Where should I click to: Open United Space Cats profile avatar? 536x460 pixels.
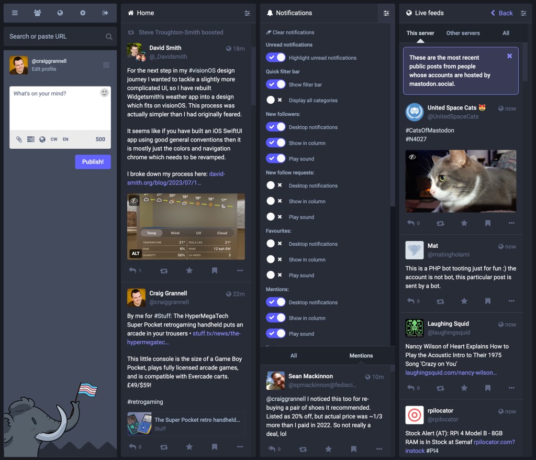click(x=415, y=112)
